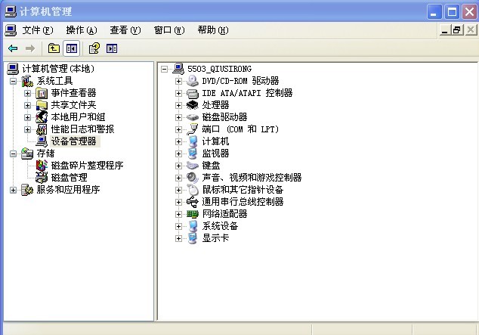Viewport: 479px width, 335px height.
Task: Close the 计算机管理 main window
Action: pos(470,12)
